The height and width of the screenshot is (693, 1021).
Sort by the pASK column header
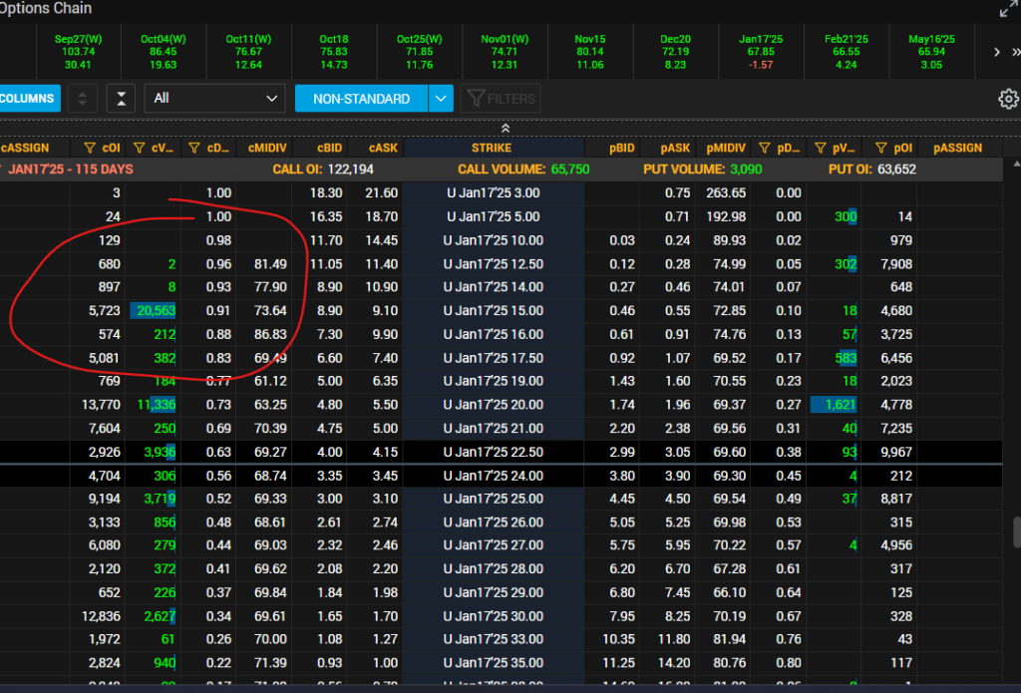point(675,148)
